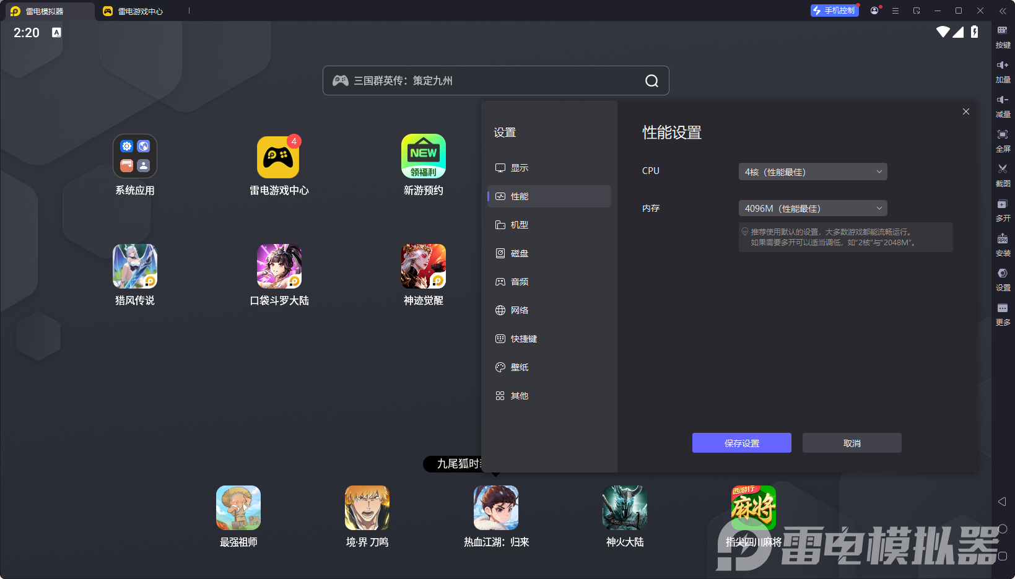
Task: Close the settings dialog
Action: [x=966, y=111]
